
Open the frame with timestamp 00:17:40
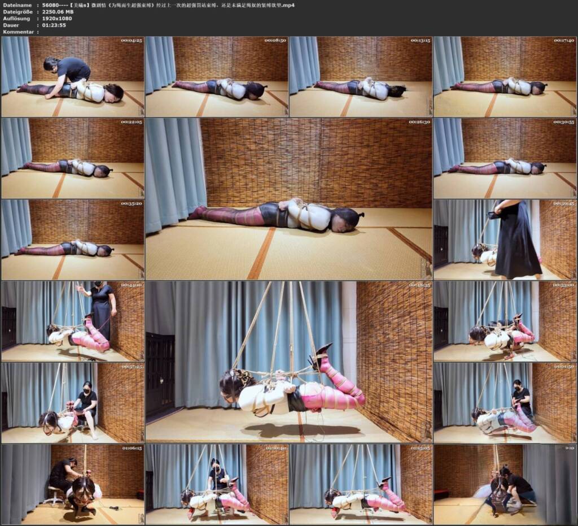coord(505,76)
